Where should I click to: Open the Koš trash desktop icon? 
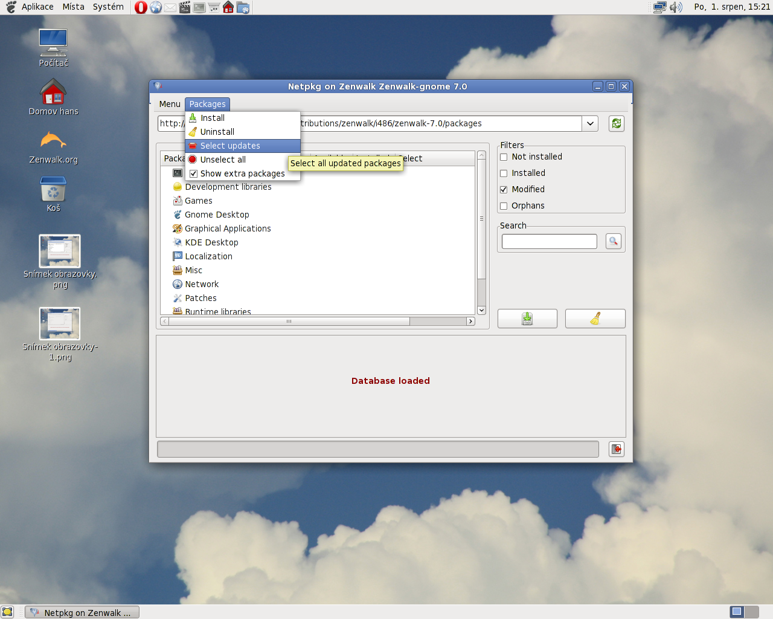pos(53,194)
